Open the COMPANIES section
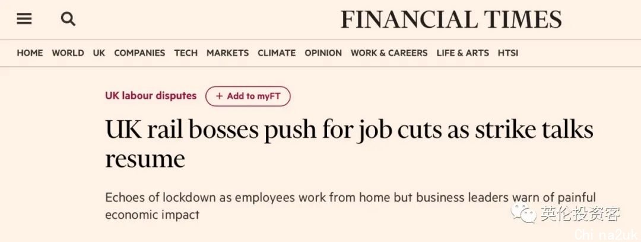This screenshot has height=242, width=641. [x=139, y=53]
